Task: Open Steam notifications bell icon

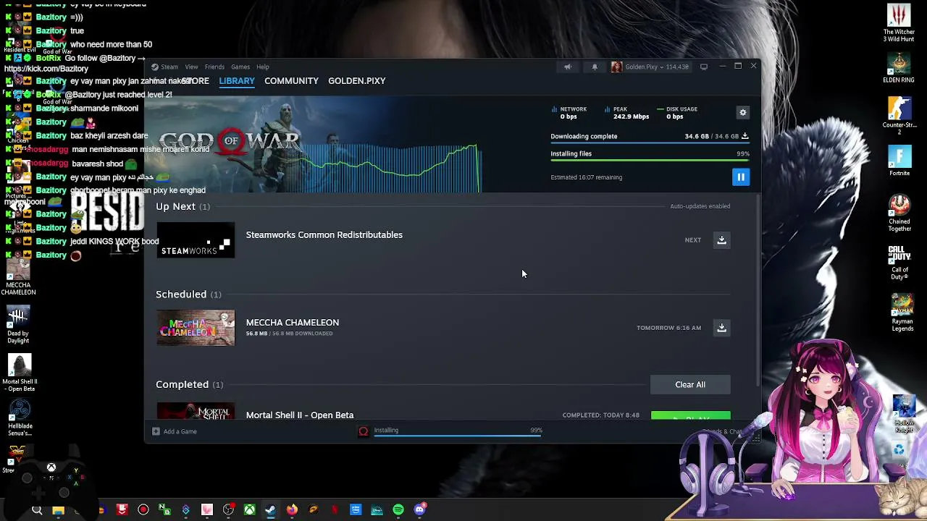Action: tap(595, 67)
